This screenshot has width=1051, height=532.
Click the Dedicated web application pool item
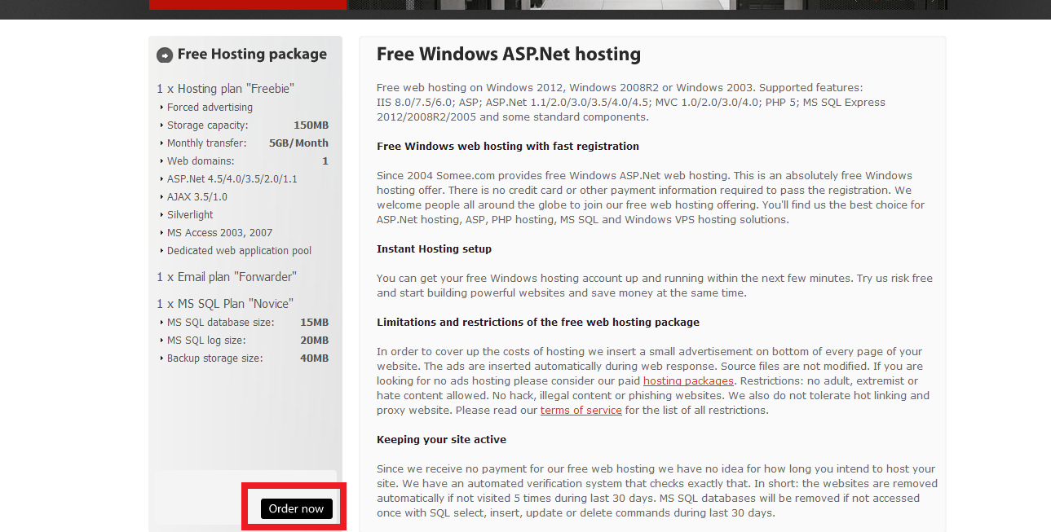(x=239, y=251)
